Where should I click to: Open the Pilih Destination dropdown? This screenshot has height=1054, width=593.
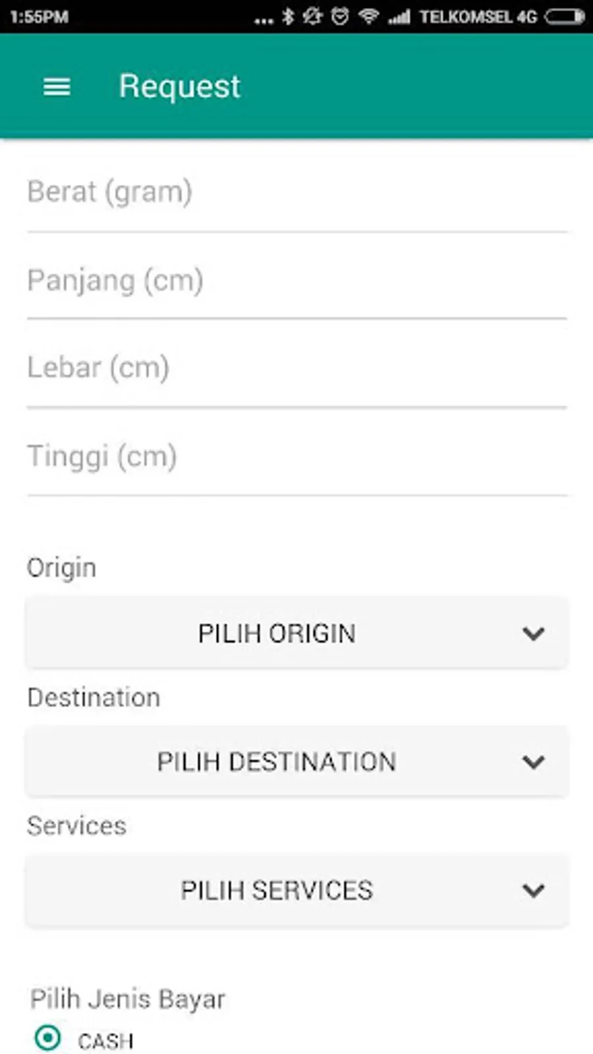tap(277, 762)
